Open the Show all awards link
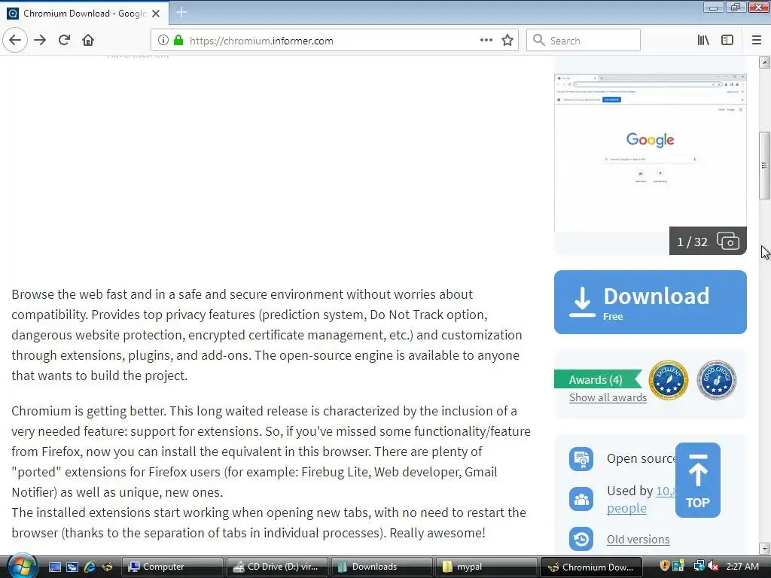Viewport: 771px width, 578px height. click(x=608, y=397)
